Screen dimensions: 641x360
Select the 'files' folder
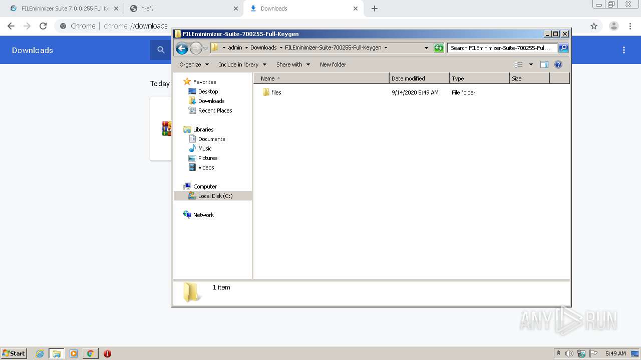coord(272,92)
